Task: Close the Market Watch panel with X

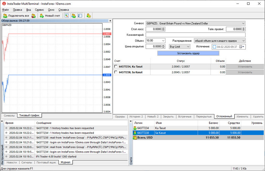Action: pos(110,21)
